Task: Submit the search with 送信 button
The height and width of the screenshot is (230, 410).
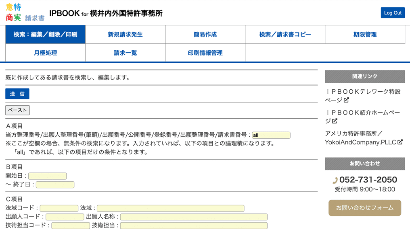Action: 17,94
